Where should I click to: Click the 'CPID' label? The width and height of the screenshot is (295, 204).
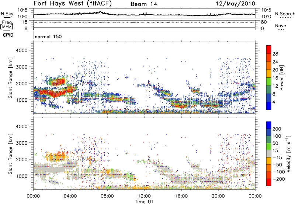click(x=8, y=35)
